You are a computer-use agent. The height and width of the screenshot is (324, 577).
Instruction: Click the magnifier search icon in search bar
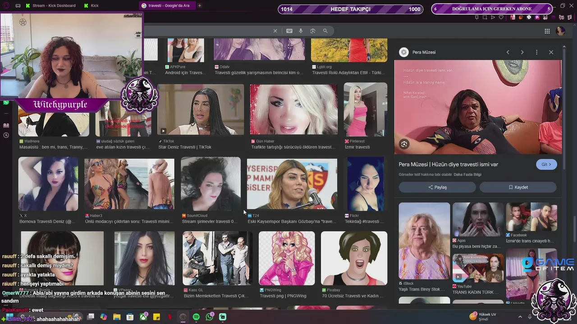click(325, 31)
